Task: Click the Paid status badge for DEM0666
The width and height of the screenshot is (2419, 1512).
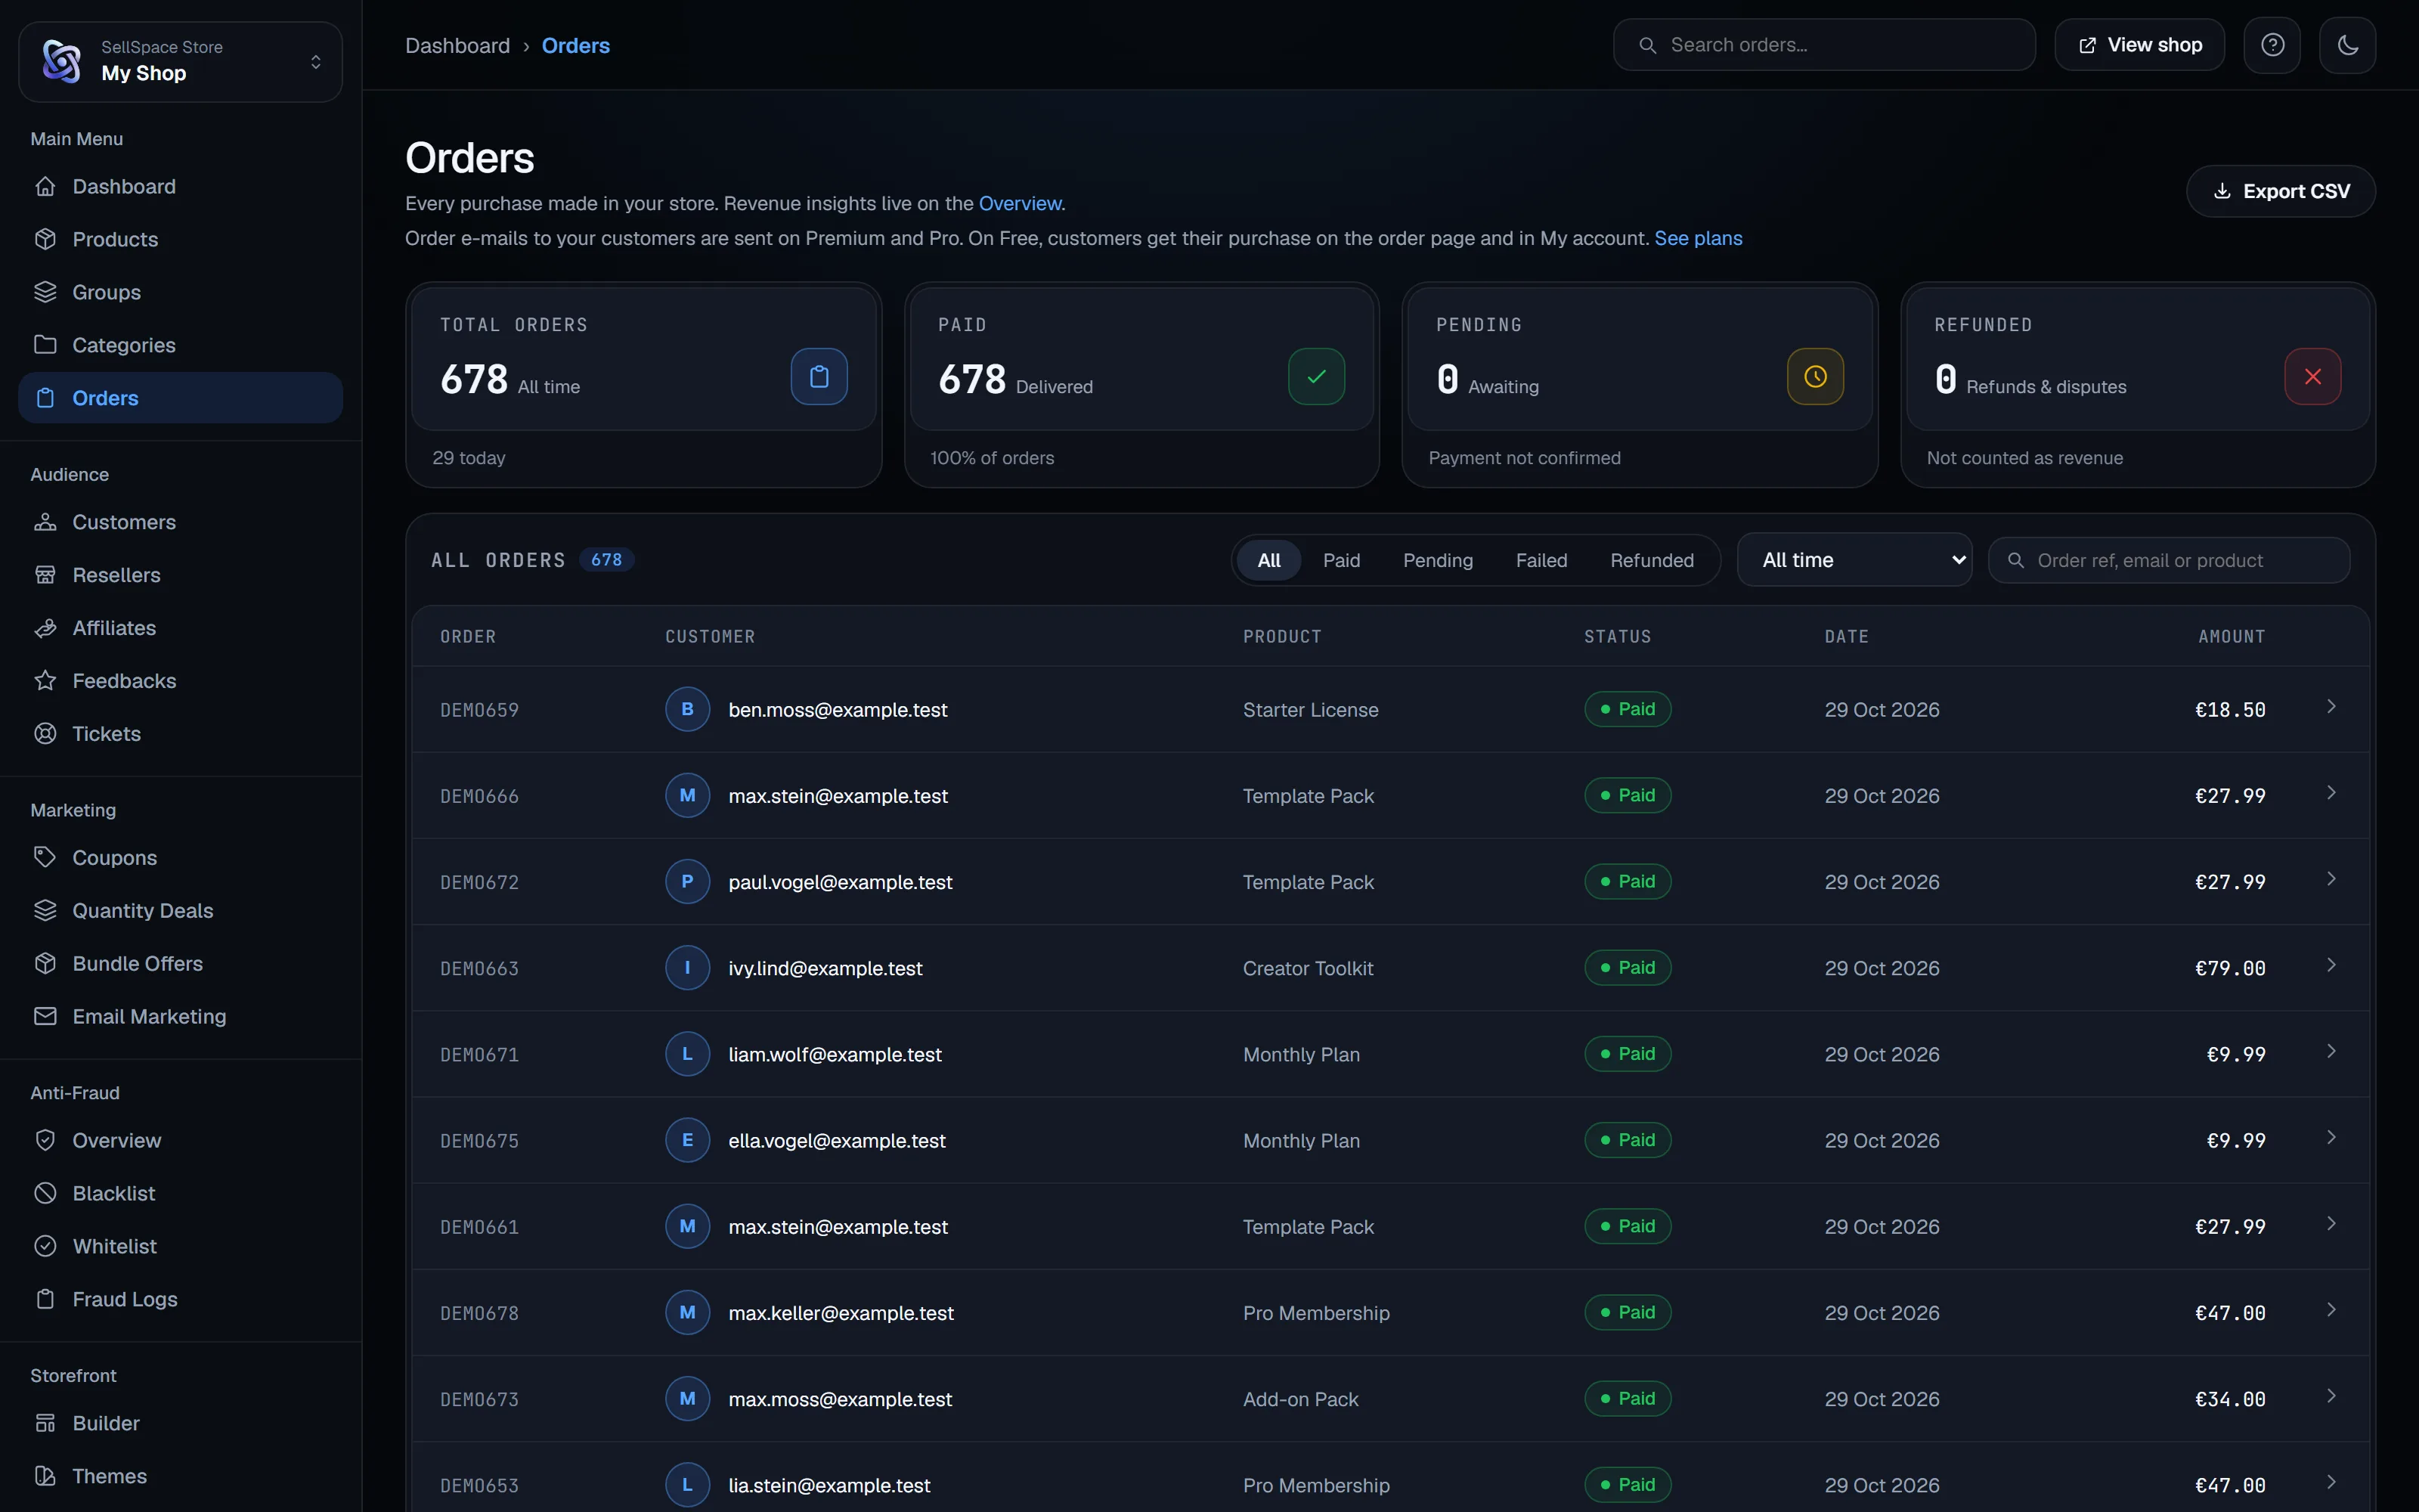Action: (1628, 795)
